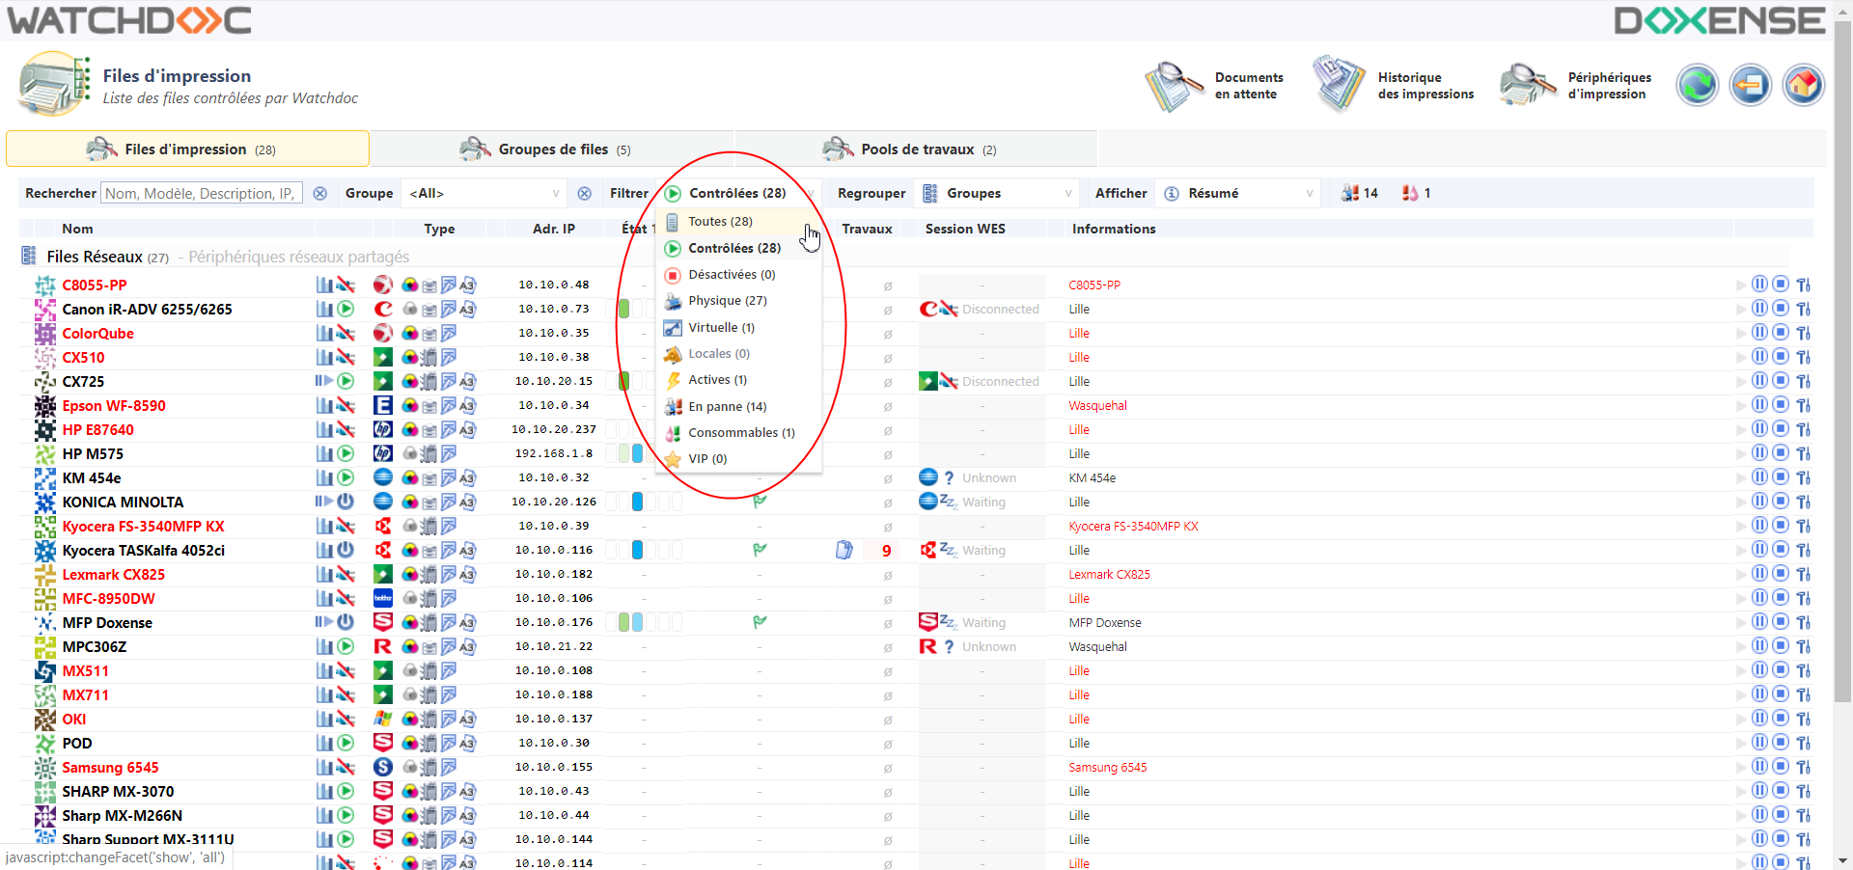Choose En panne (14) filter option

[738, 406]
